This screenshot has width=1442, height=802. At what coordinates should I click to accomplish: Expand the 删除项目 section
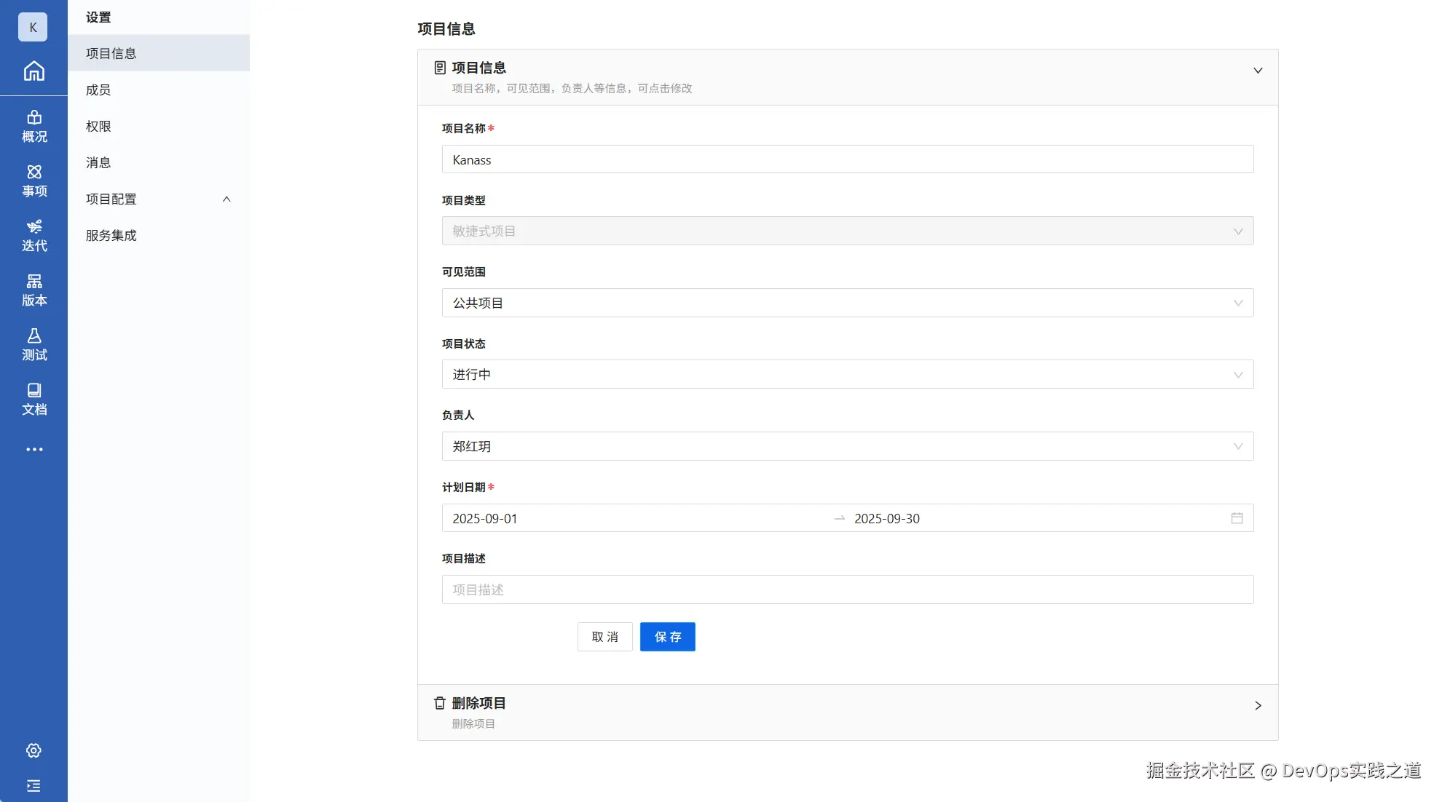pos(1257,705)
